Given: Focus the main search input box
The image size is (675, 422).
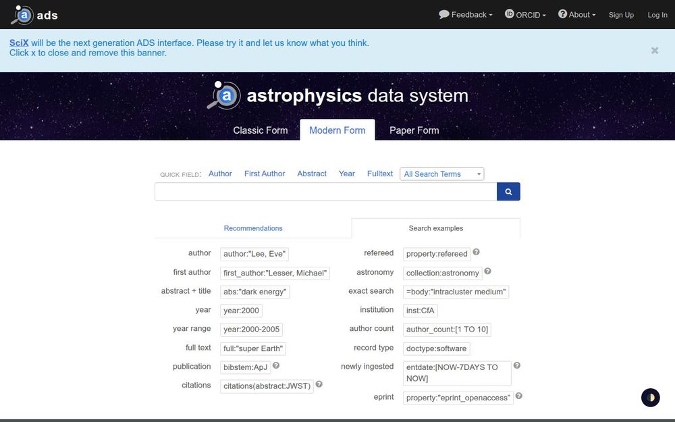Looking at the screenshot, I should (325, 192).
